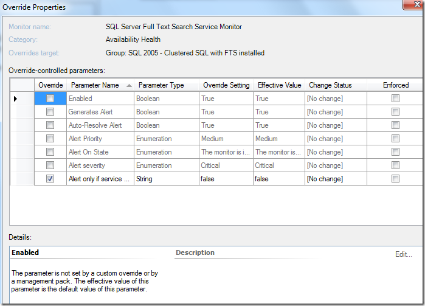
Task: Click the Override column header
Action: (50, 85)
